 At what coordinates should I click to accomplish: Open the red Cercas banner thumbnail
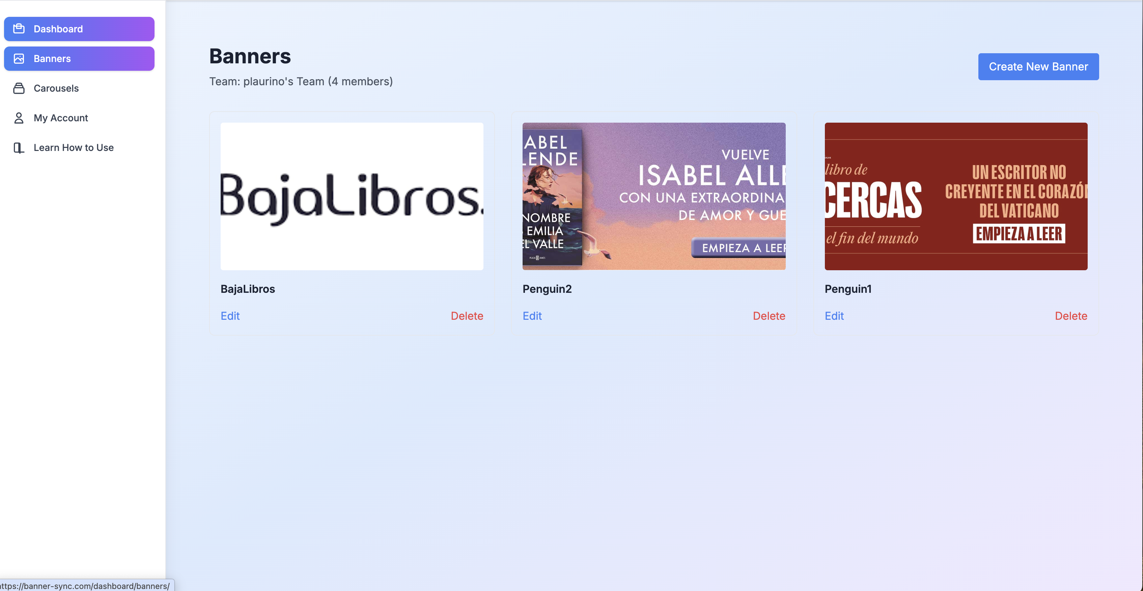point(956,196)
